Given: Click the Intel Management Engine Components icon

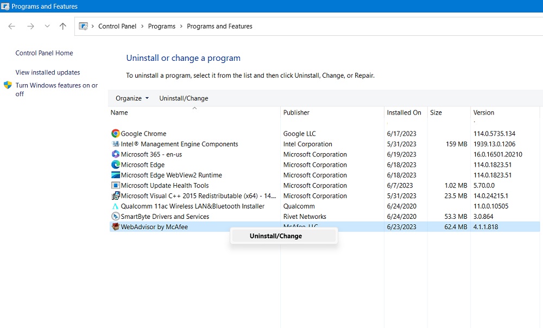Looking at the screenshot, I should click(x=115, y=144).
